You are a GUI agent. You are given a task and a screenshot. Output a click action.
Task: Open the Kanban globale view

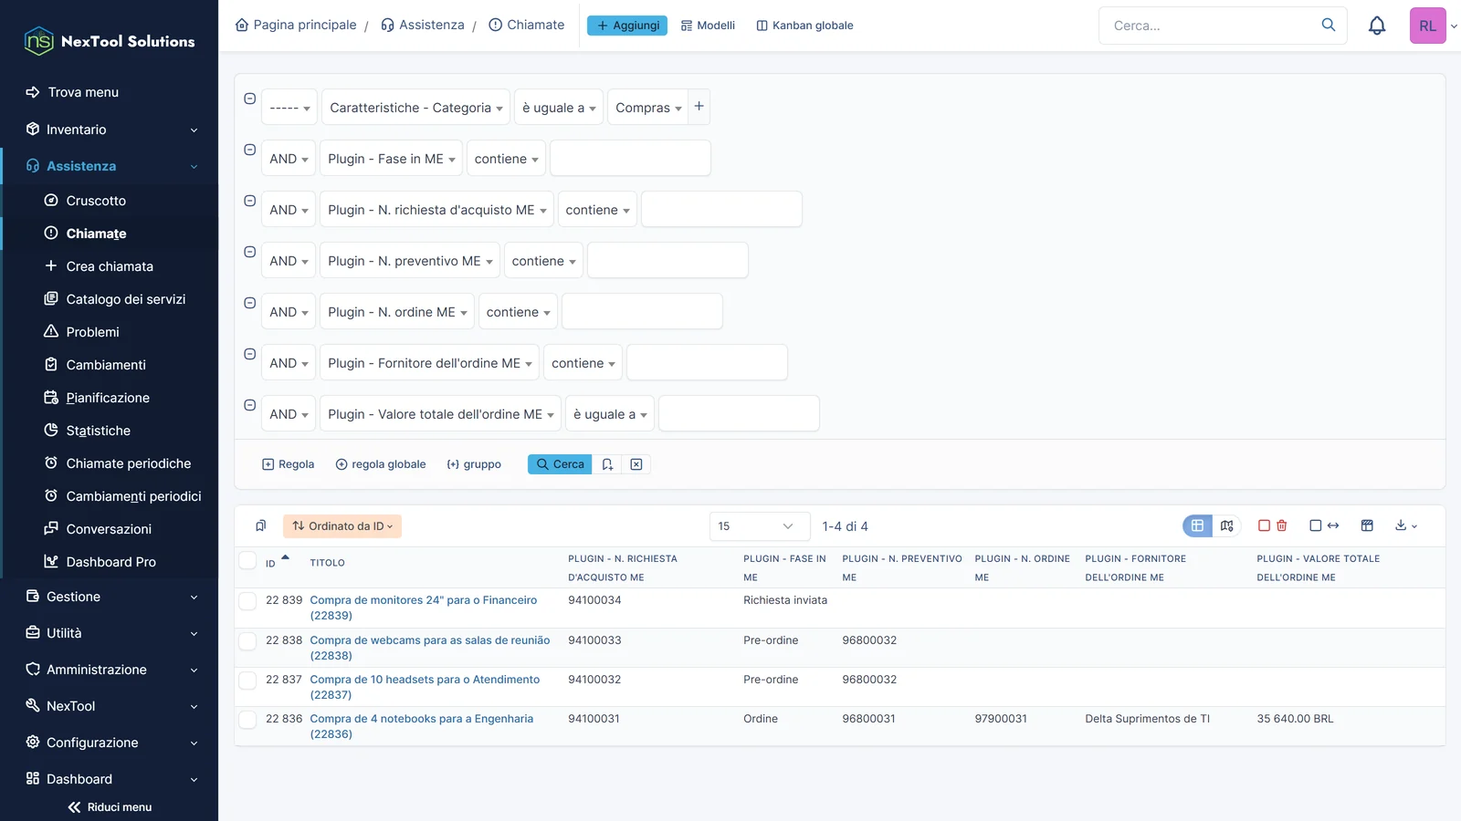click(804, 26)
